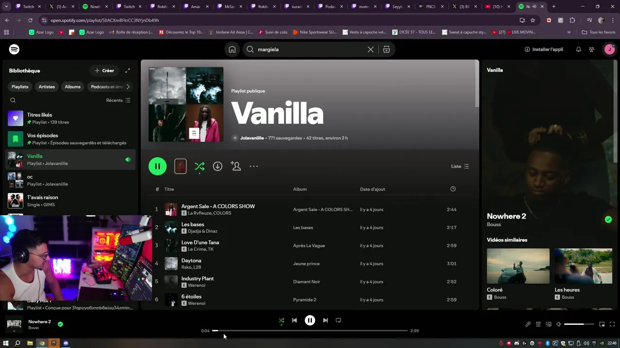Screen dimensions: 620x348
Task: Select Les bases track title
Action: coord(193,224)
